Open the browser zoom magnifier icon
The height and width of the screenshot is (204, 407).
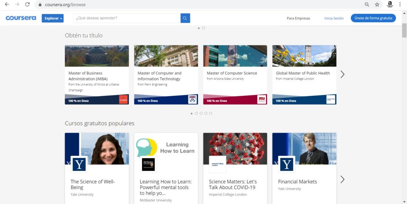click(x=367, y=4)
